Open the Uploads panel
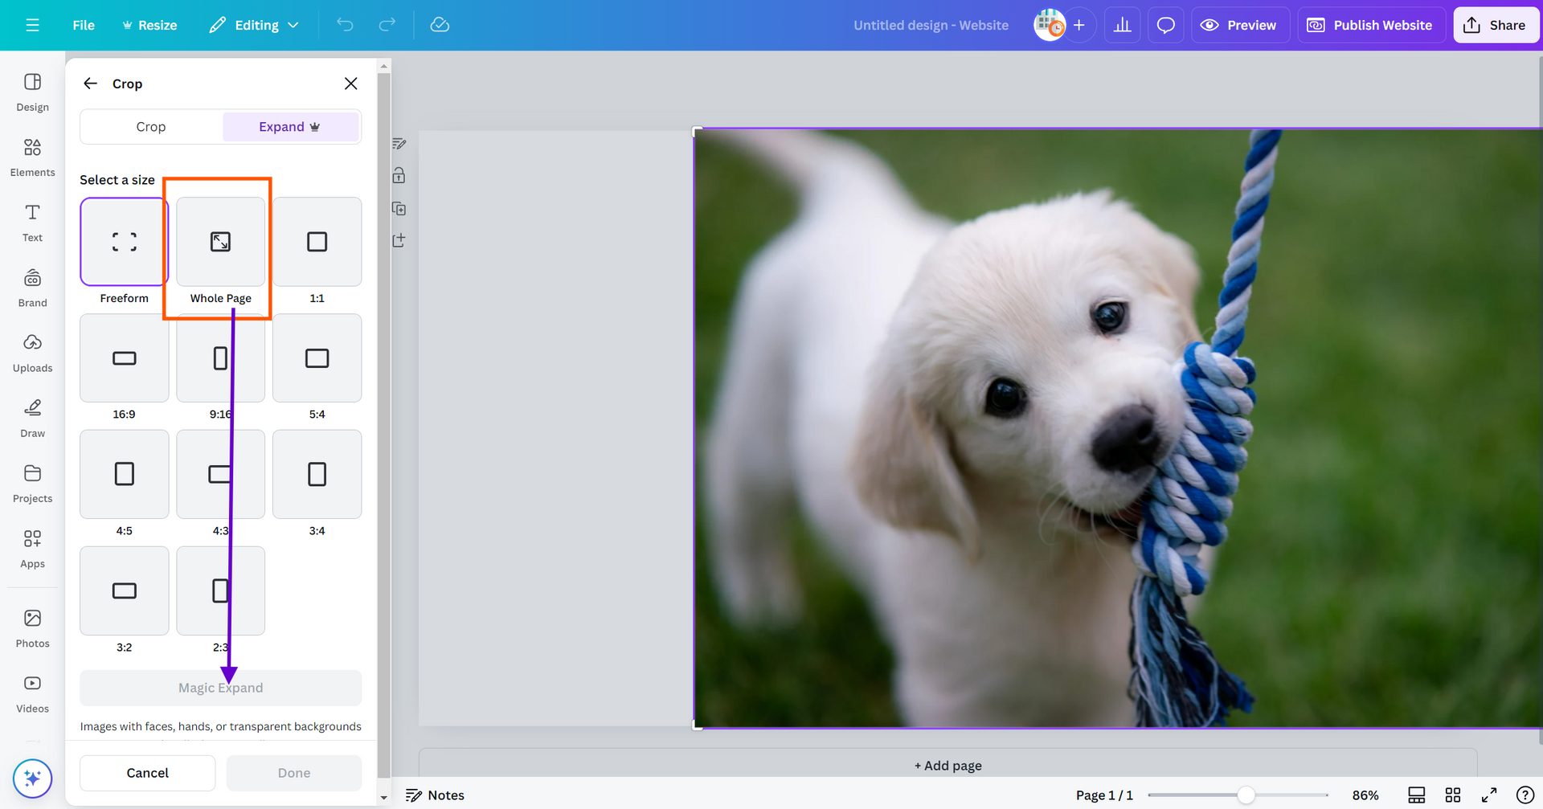The image size is (1543, 809). [32, 353]
